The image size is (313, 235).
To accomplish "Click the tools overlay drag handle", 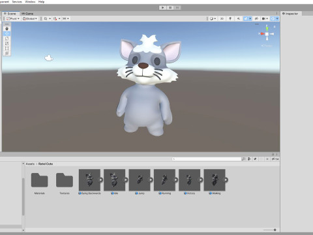I will 7,24.
